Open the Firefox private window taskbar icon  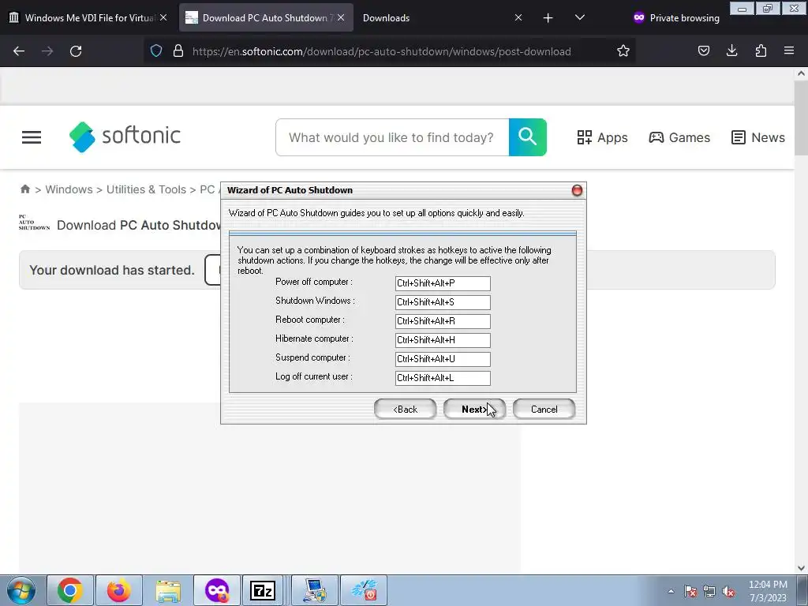click(x=217, y=590)
